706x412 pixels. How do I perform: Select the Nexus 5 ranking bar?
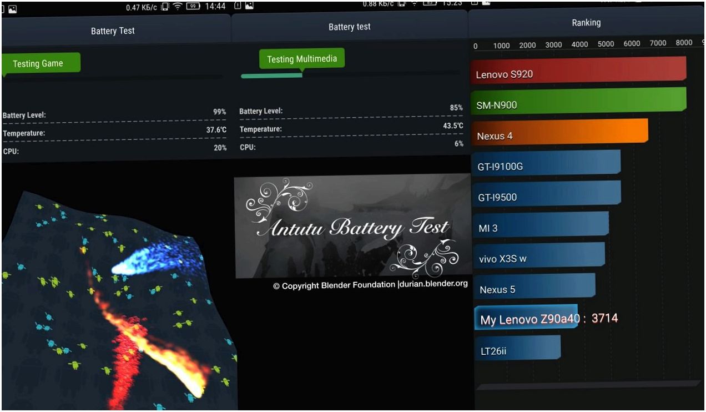point(535,287)
